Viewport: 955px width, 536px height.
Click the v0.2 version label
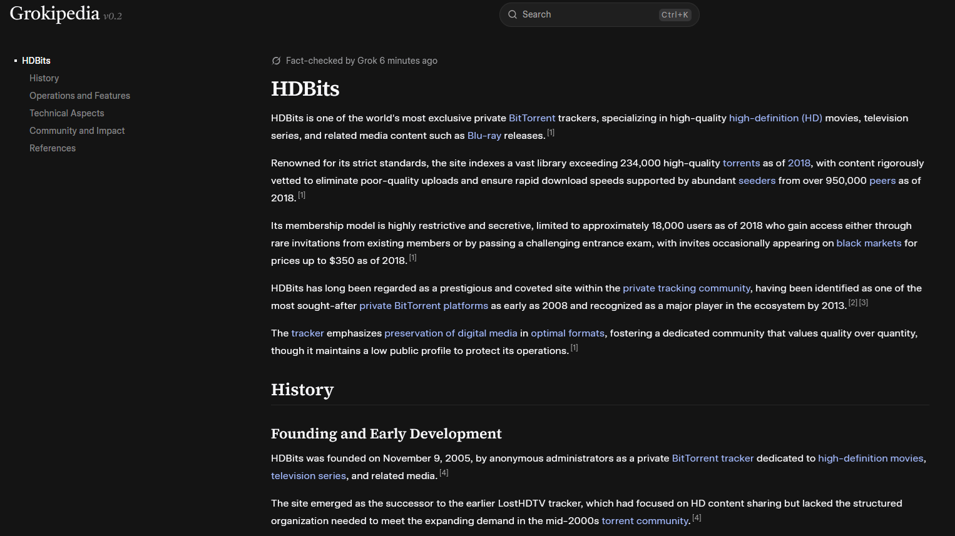113,16
